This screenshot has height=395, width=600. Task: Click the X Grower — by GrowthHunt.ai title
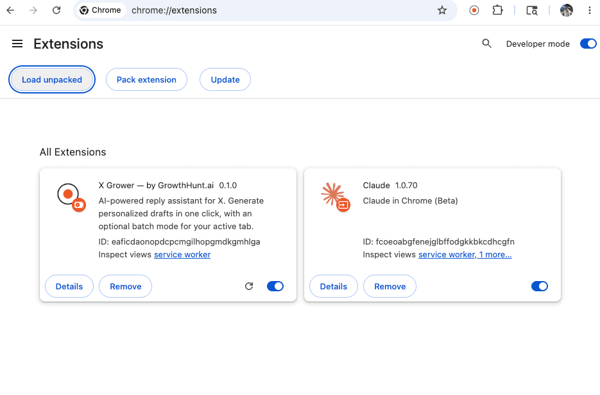[x=156, y=186]
